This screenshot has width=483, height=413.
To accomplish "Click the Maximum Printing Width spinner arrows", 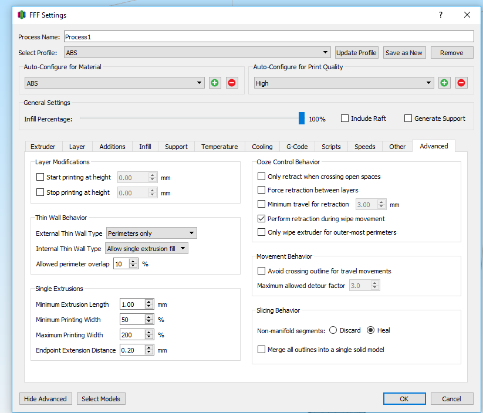I will click(149, 335).
